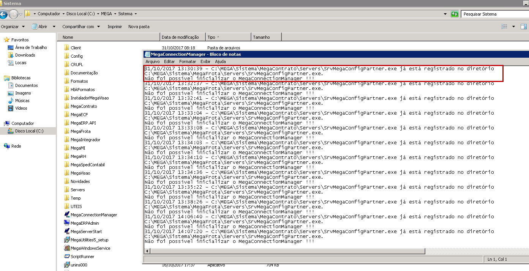Viewport: 529px width, 271px height.
Task: Click the Abrir toolbar button
Action: point(40,27)
